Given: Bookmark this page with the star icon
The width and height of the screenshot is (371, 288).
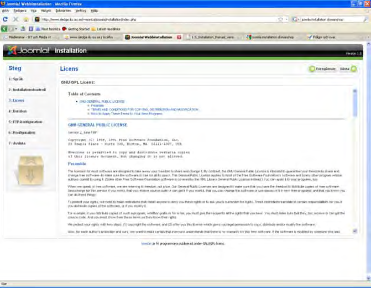Looking at the screenshot, I should (x=280, y=19).
